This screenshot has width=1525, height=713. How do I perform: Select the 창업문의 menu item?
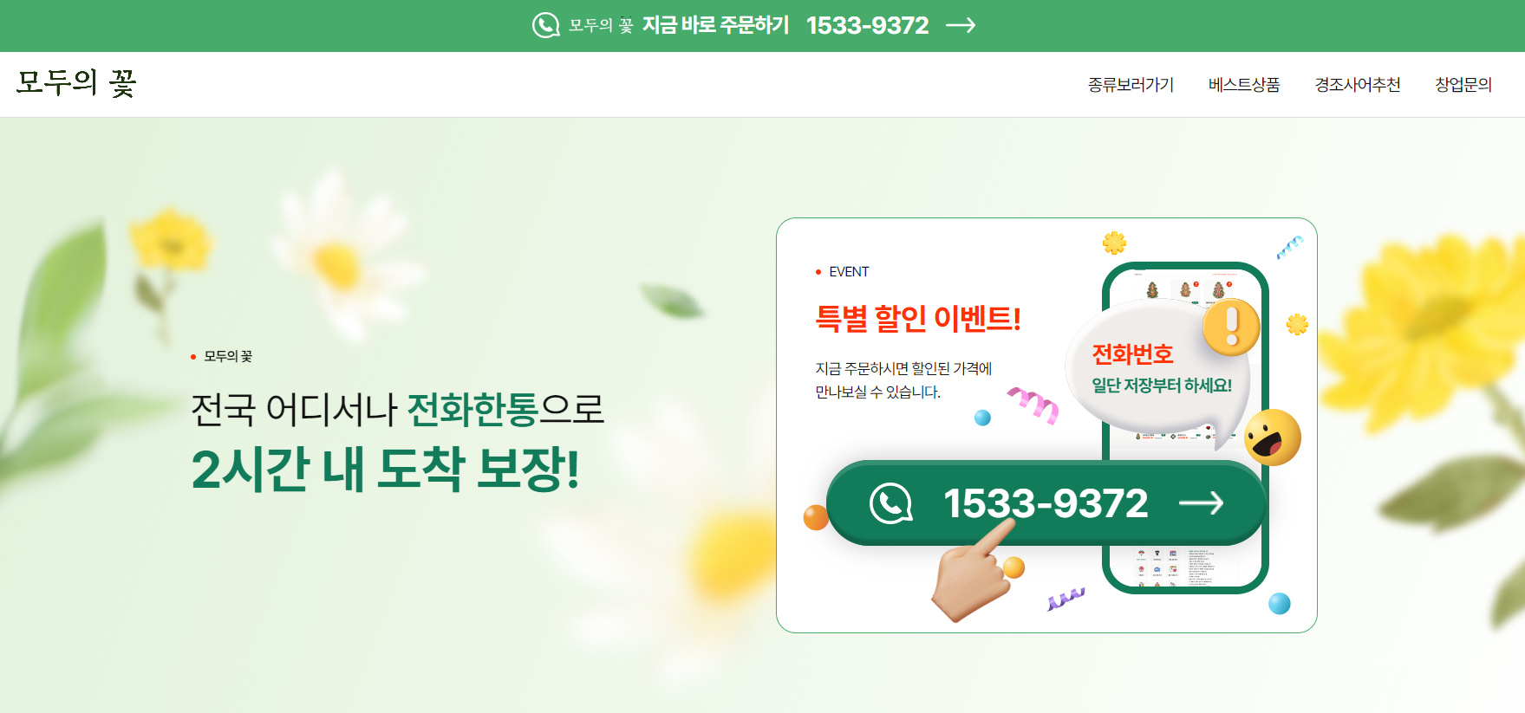[x=1463, y=85]
